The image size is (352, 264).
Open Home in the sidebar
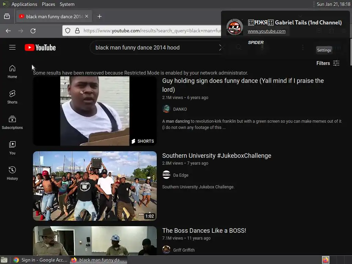[x=12, y=72]
